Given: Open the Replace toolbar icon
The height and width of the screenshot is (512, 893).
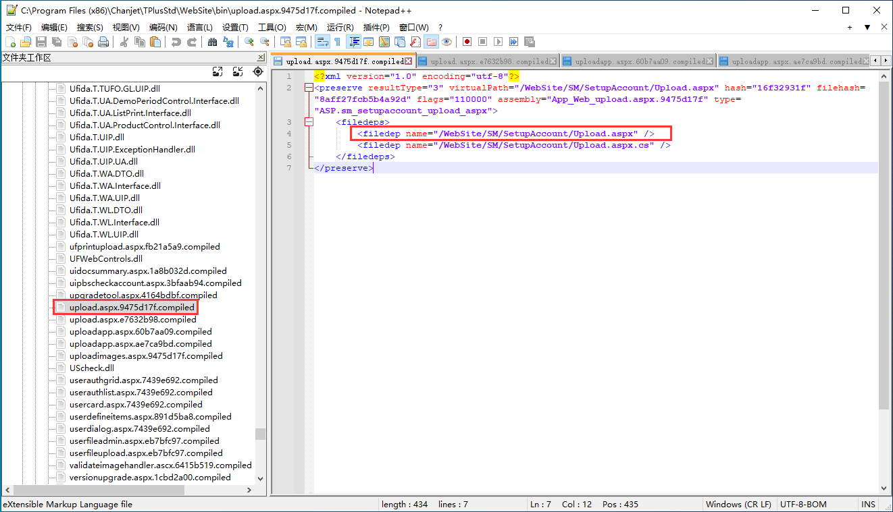Looking at the screenshot, I should coord(228,42).
